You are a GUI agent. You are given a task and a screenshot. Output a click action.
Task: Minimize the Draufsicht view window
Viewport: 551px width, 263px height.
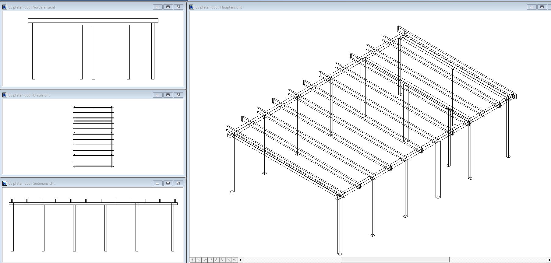157,95
